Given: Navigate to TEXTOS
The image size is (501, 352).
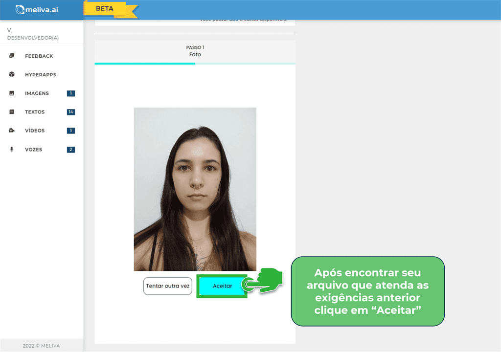Looking at the screenshot, I should [35, 112].
